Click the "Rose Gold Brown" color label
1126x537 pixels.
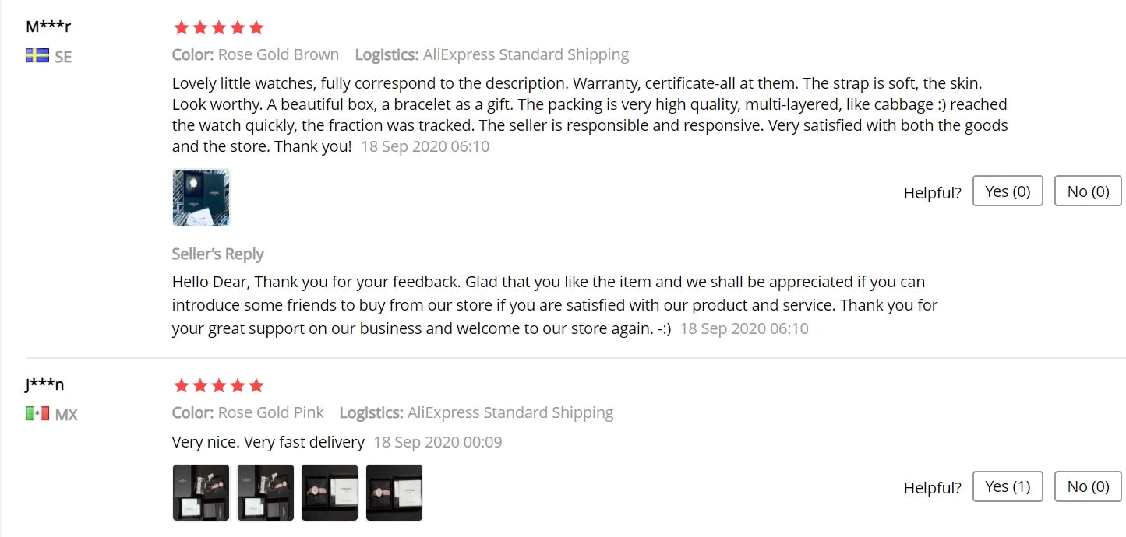(278, 54)
